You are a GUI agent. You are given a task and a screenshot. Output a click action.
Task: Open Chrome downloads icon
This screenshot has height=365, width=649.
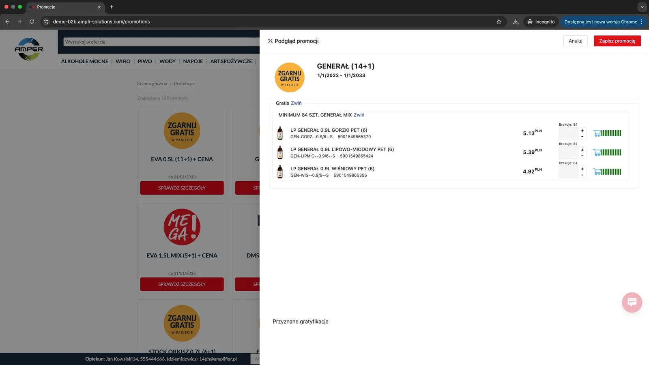[x=516, y=21]
